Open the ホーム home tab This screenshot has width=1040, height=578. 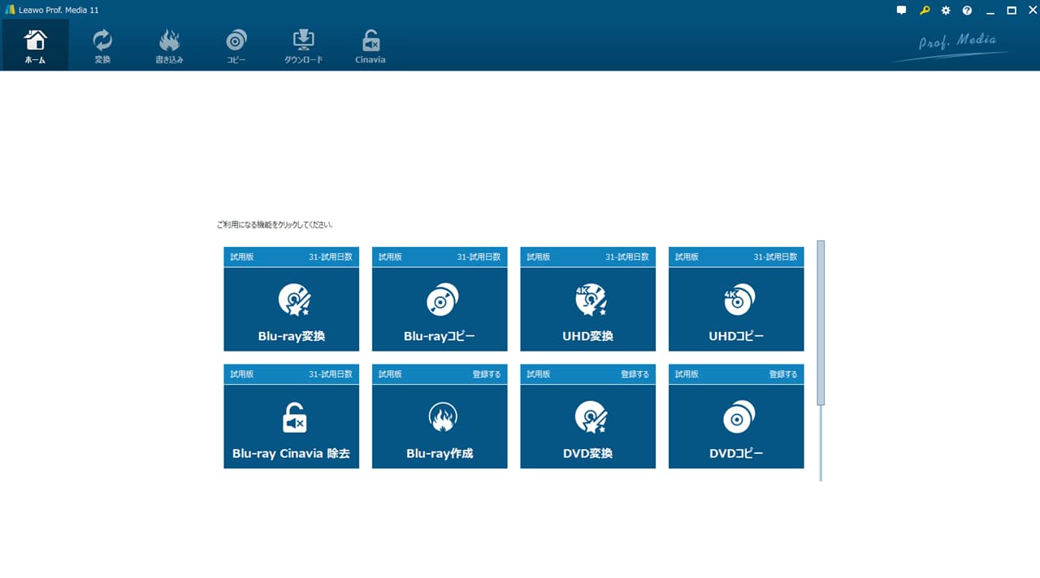[x=35, y=45]
